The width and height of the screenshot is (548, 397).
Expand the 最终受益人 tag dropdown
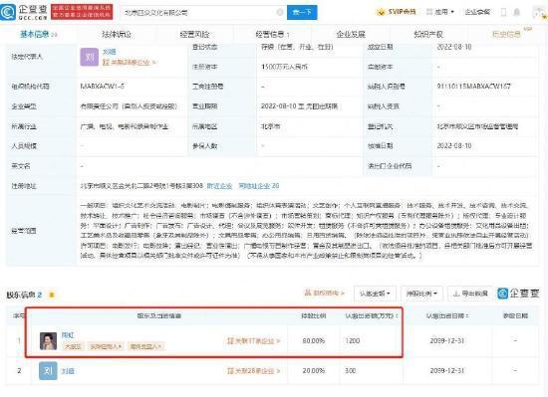145,346
